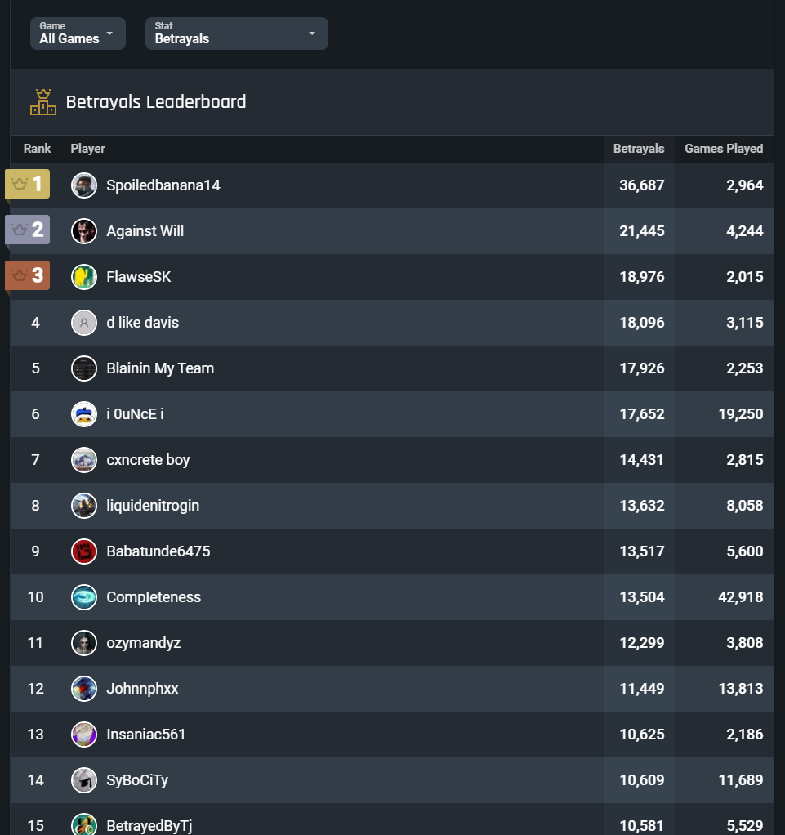This screenshot has width=785, height=835.
Task: Open the Game All Games dropdown
Action: 78,33
